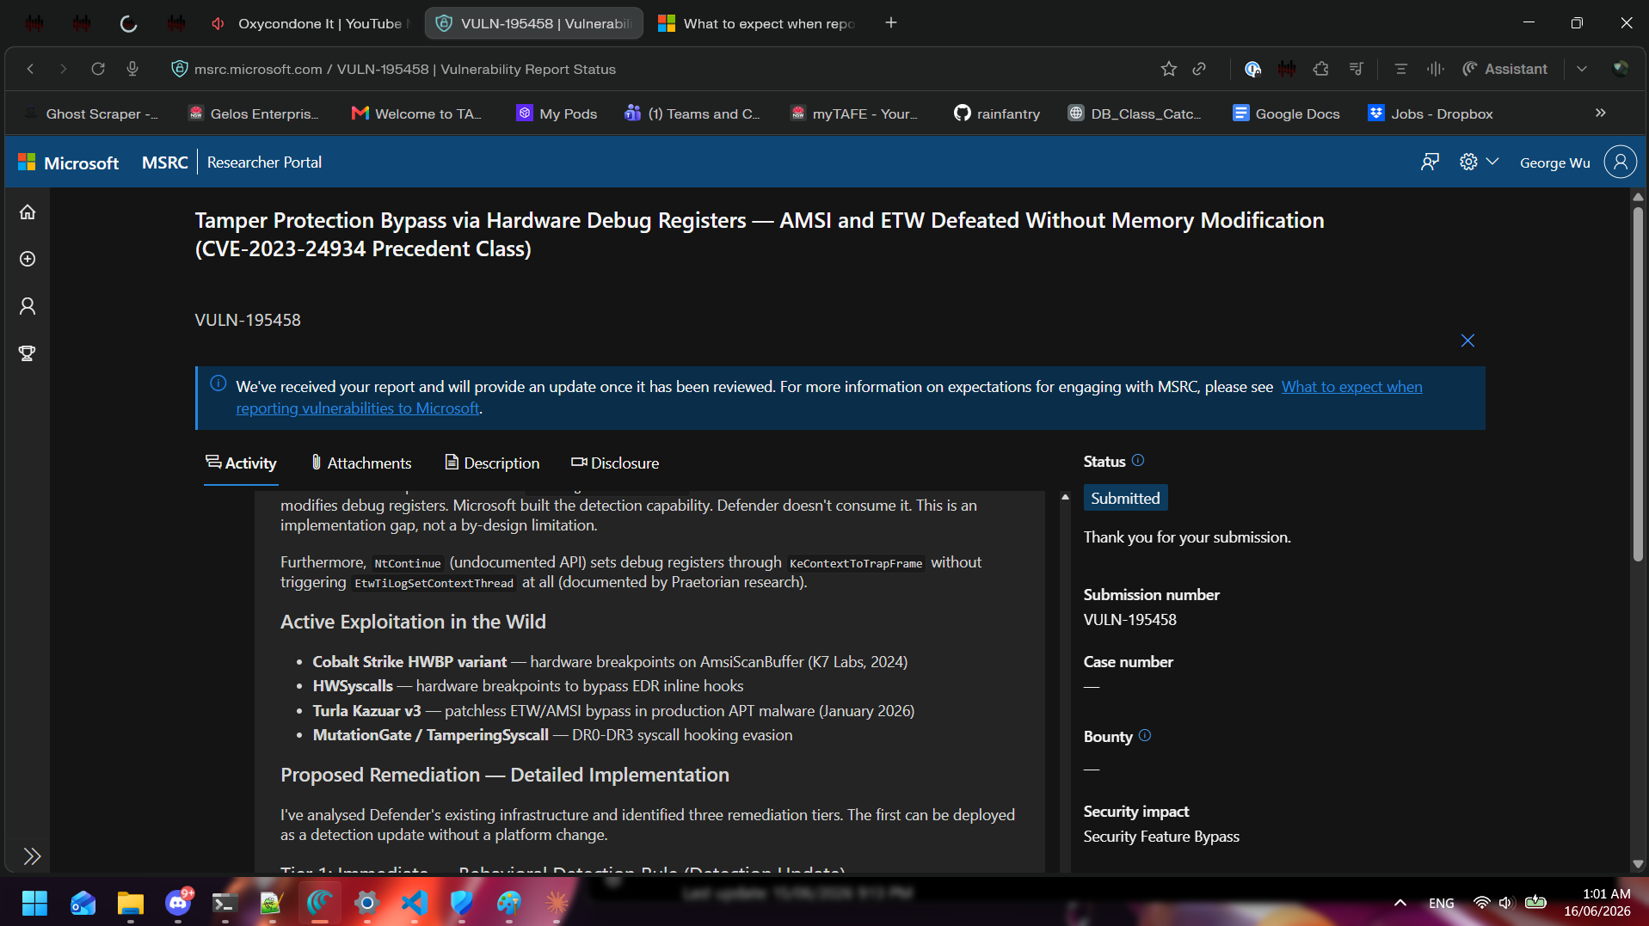
Task: Click the feedback person icon in portal header
Action: tap(1430, 162)
